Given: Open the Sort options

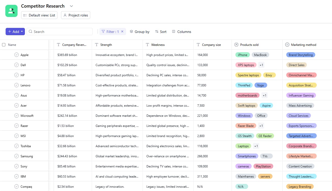Looking at the screenshot, I should tap(161, 32).
